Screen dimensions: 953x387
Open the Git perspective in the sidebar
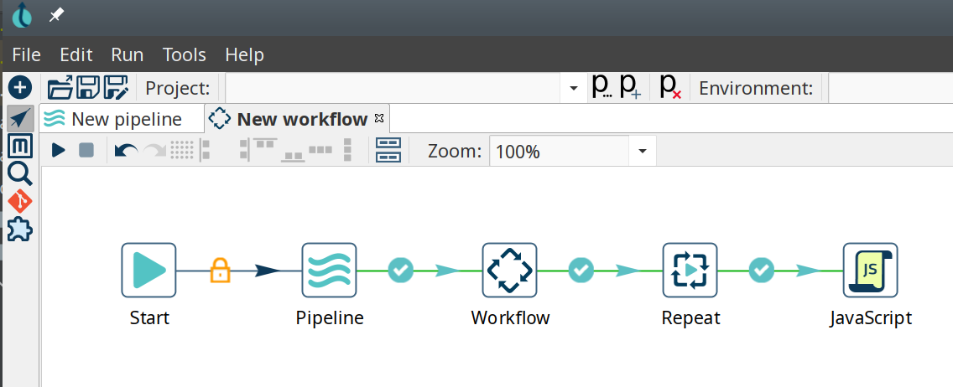click(19, 201)
